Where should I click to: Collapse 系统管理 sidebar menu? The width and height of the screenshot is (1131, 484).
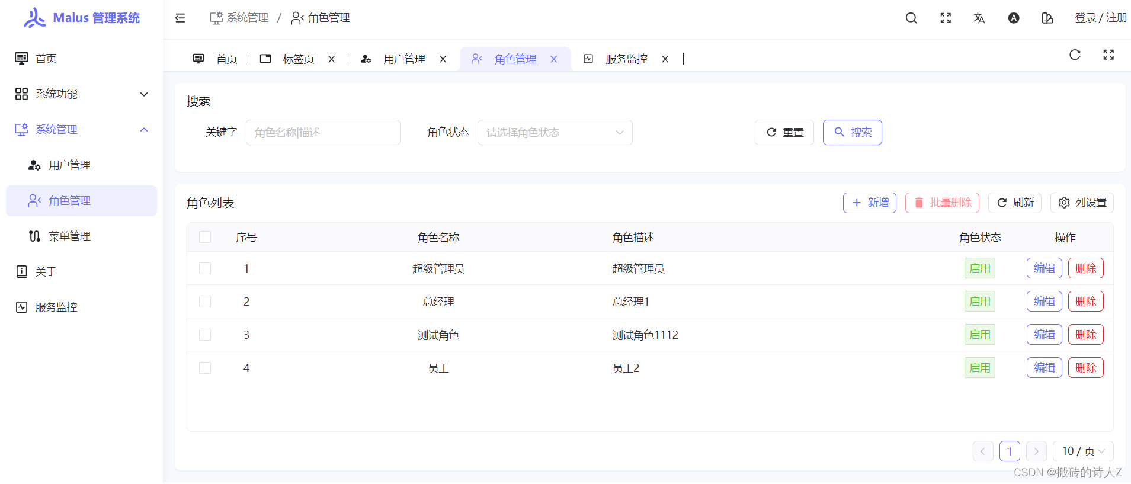tap(82, 129)
